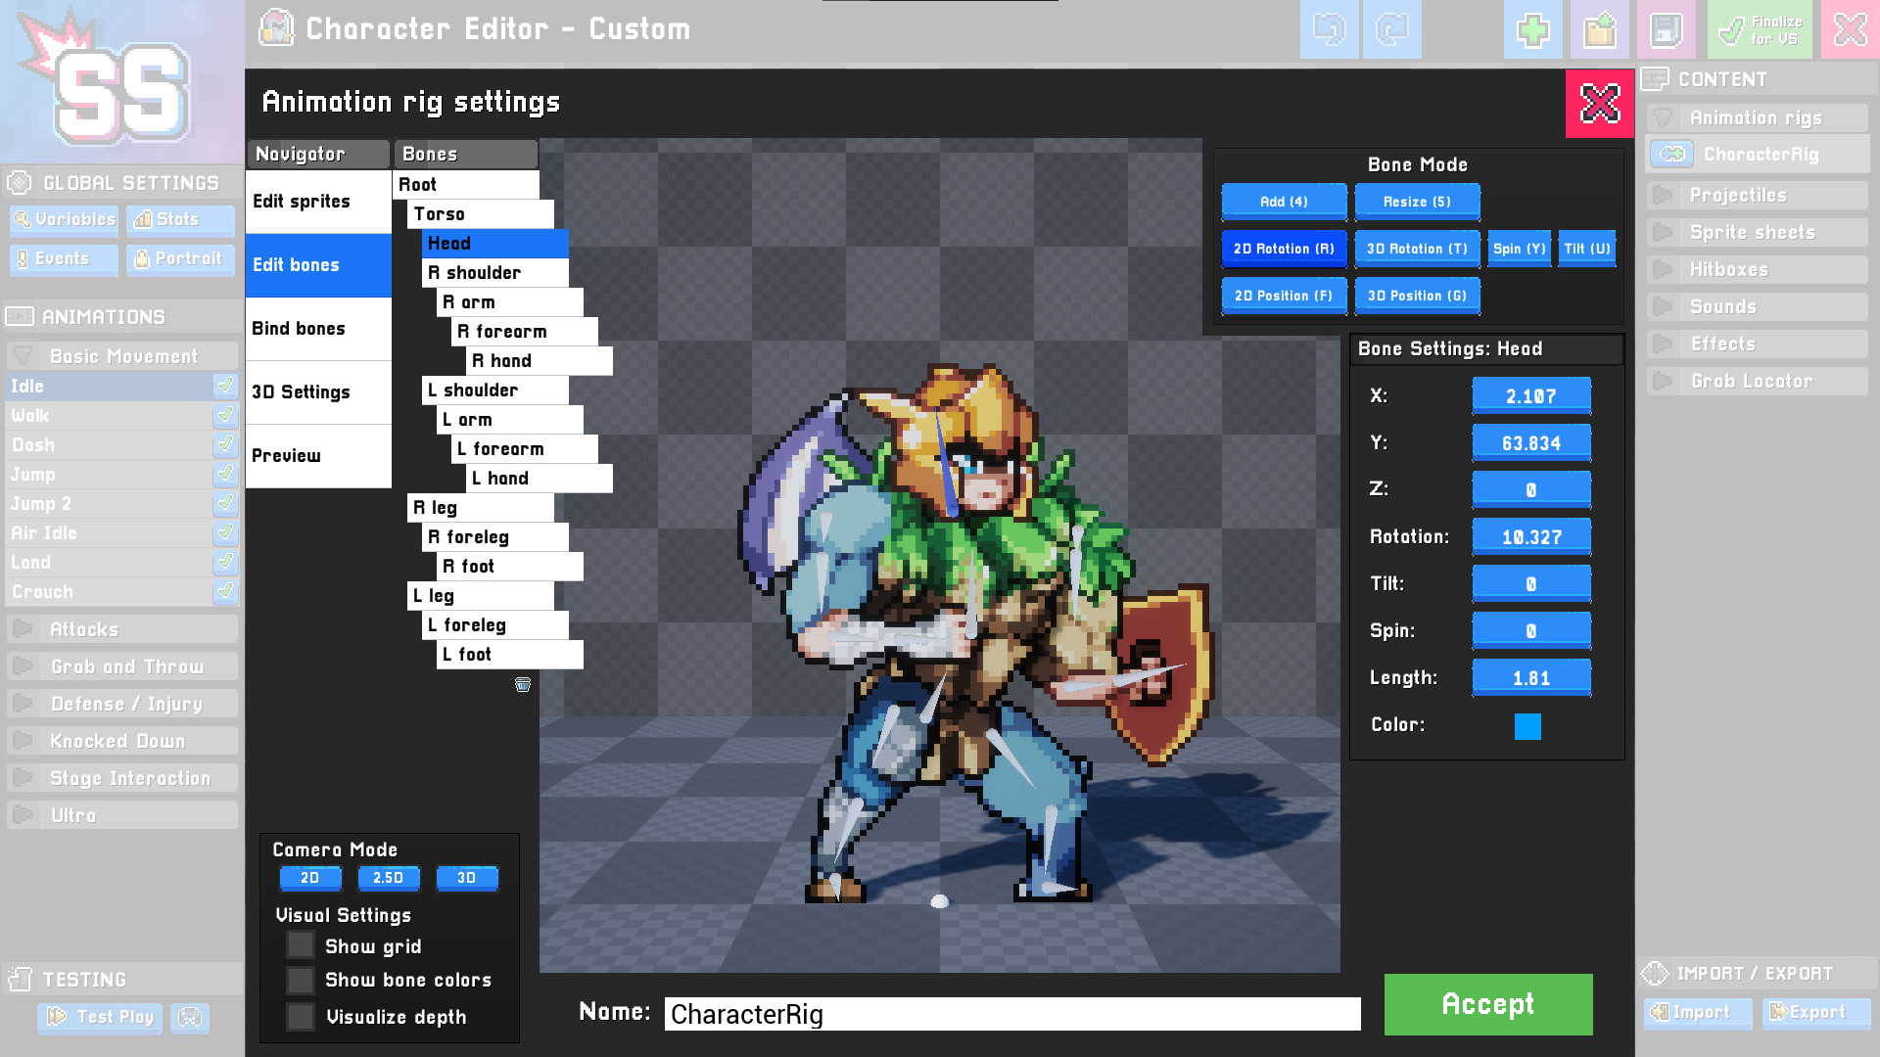
Task: Click the rig Name text field
Action: coord(1011,1014)
